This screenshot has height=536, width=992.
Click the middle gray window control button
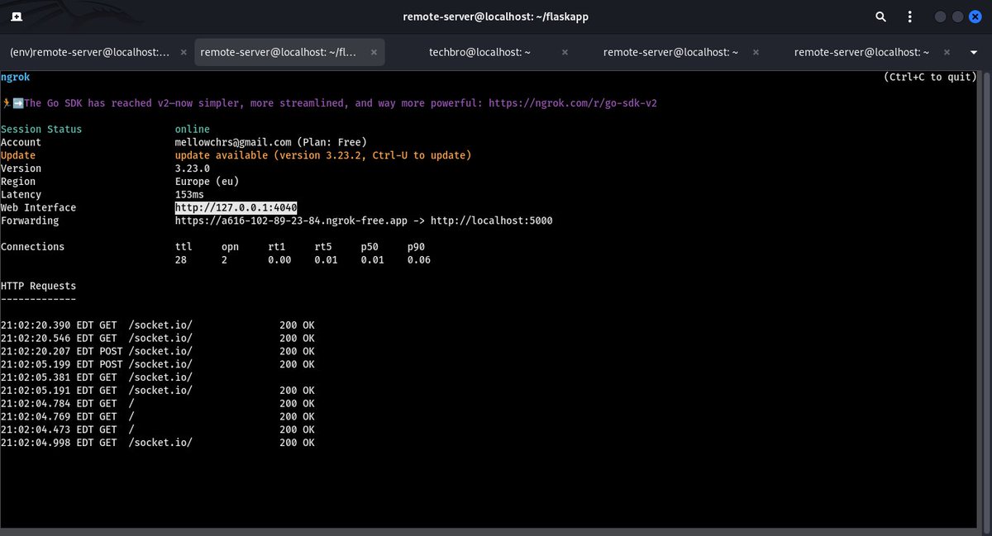point(958,17)
